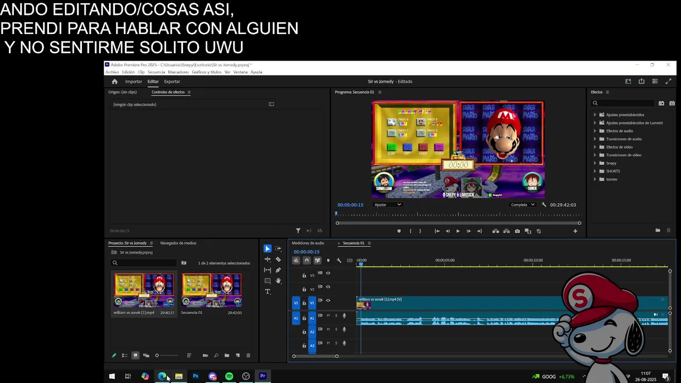Activate the Pen tool
The image size is (681, 383).
[278, 270]
